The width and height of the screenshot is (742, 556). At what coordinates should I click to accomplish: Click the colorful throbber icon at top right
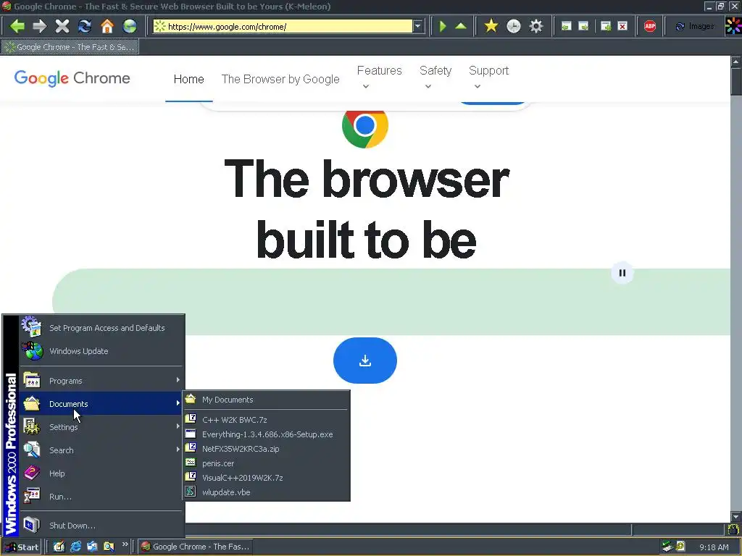click(733, 26)
